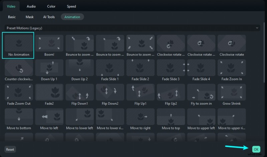
Task: Apply the Down Up 1 preset
Action: point(49,70)
